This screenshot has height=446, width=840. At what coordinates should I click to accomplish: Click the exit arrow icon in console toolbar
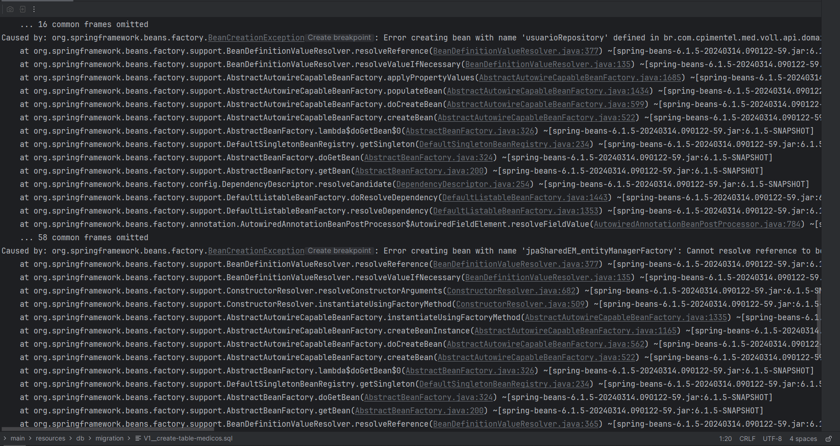[x=22, y=9]
